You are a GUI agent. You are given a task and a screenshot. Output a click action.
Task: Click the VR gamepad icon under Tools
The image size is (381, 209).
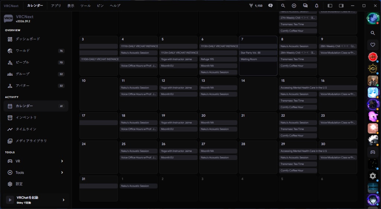[x=10, y=161]
